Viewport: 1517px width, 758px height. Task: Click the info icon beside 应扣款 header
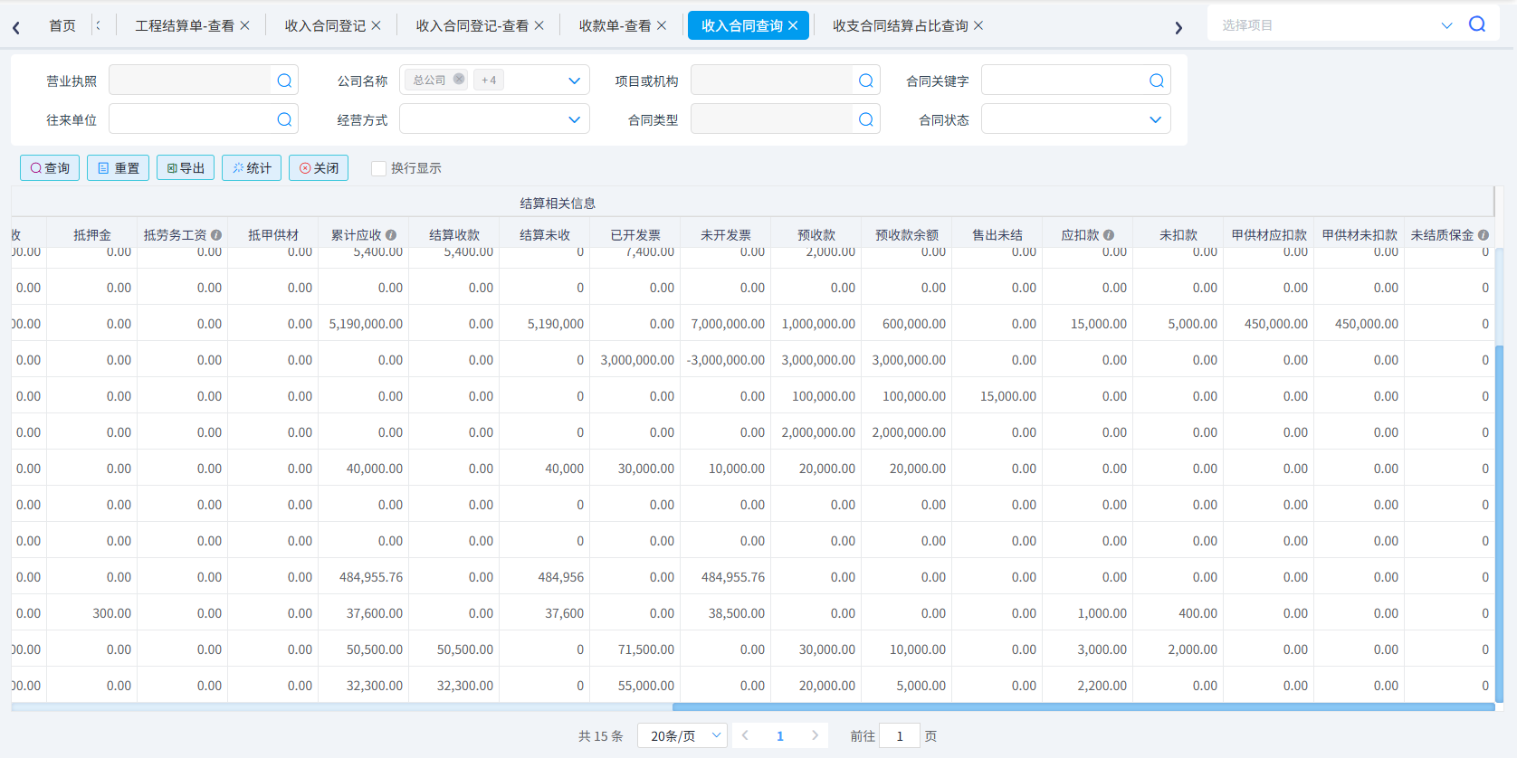coord(1109,235)
